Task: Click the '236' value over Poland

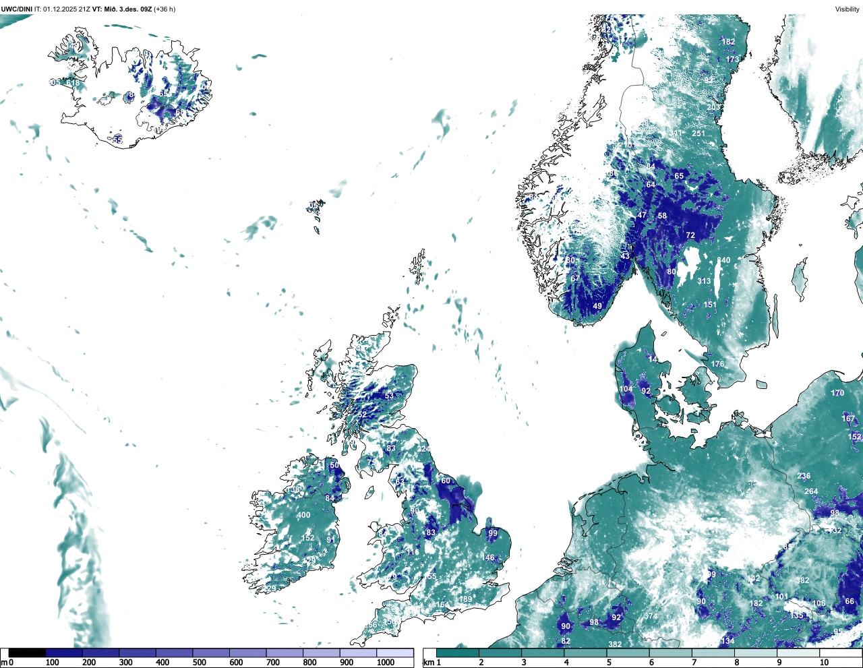Action: coord(804,476)
